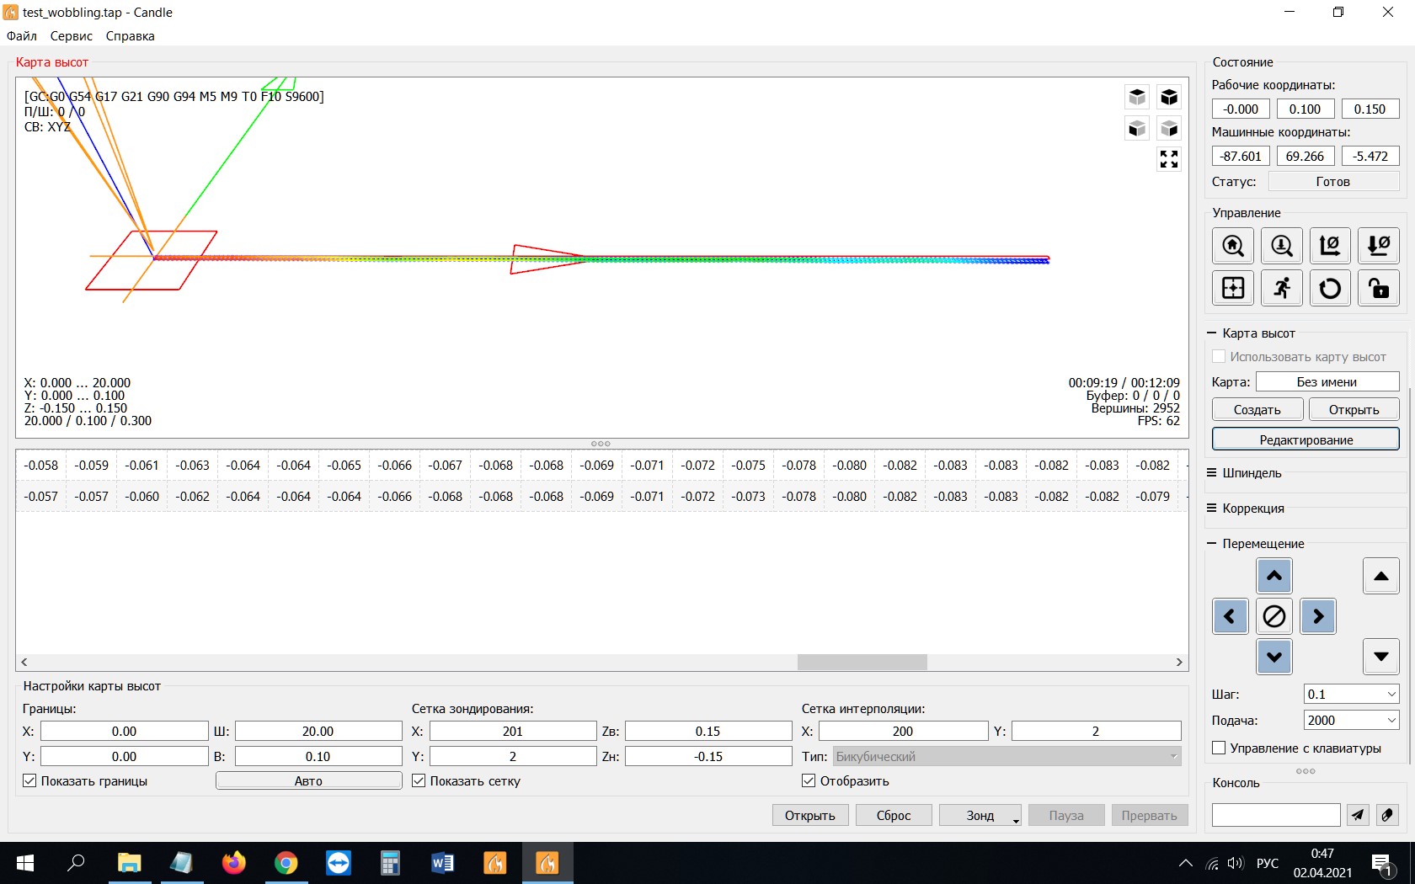
Task: Uncheck 'Показать сетку' checkbox
Action: [419, 781]
